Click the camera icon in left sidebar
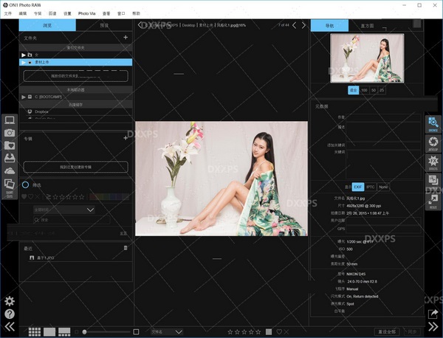 click(x=10, y=132)
